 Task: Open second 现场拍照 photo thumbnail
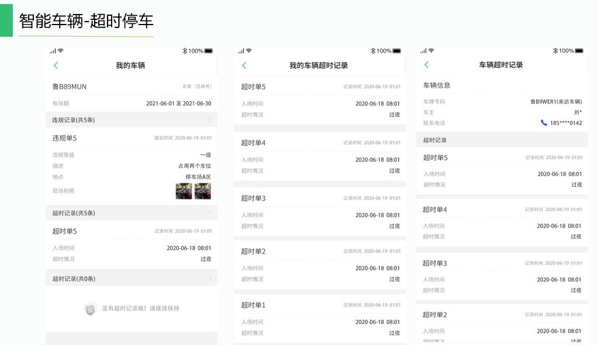203,191
